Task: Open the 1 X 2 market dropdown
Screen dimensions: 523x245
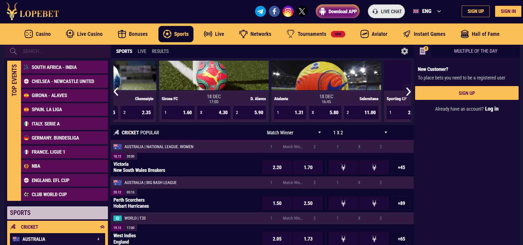Action: (x=360, y=133)
